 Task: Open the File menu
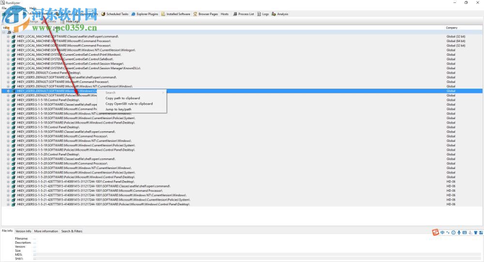click(4, 8)
